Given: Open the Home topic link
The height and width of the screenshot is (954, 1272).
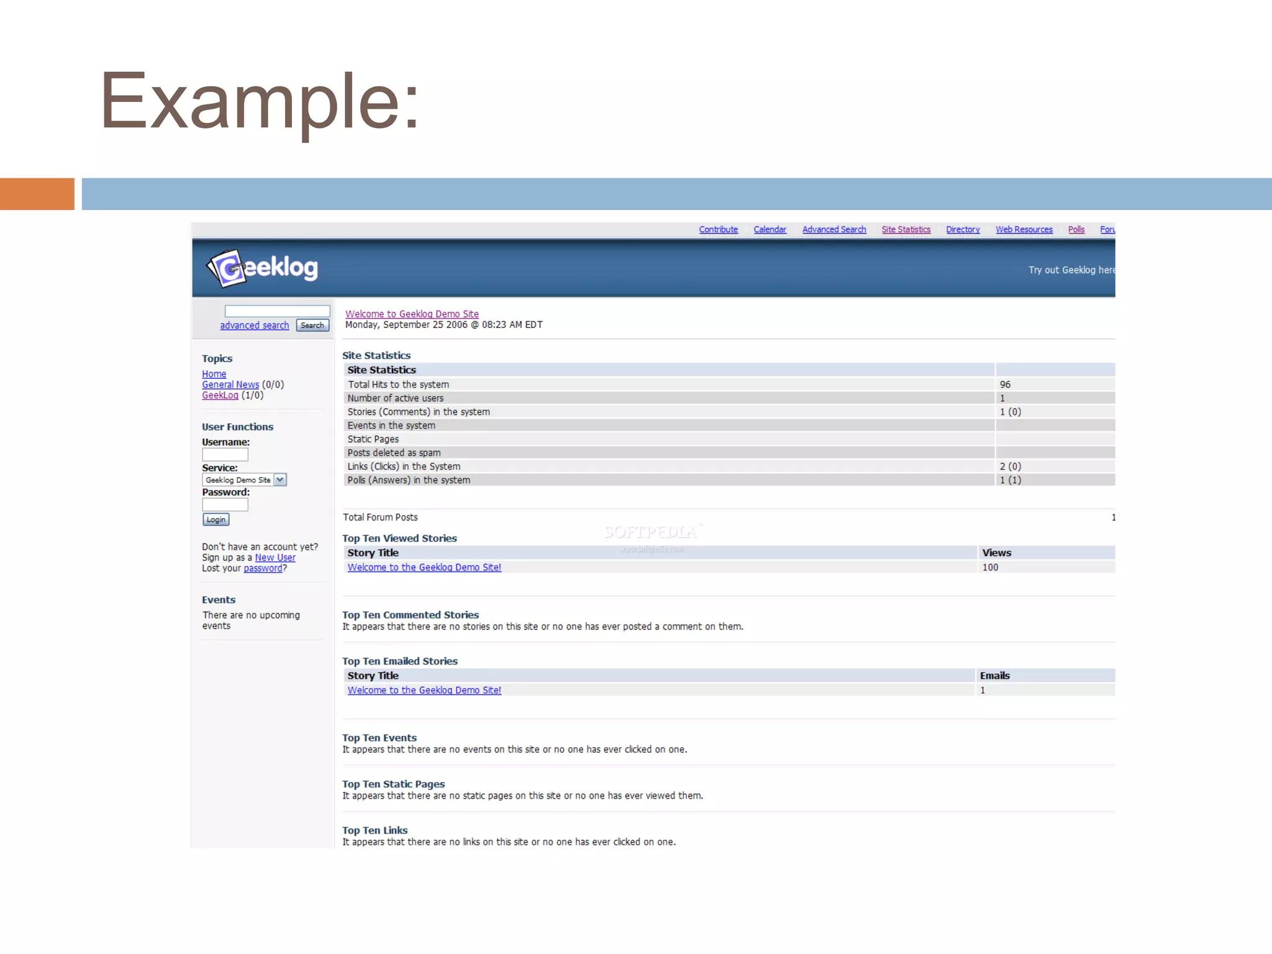Looking at the screenshot, I should pyautogui.click(x=214, y=374).
